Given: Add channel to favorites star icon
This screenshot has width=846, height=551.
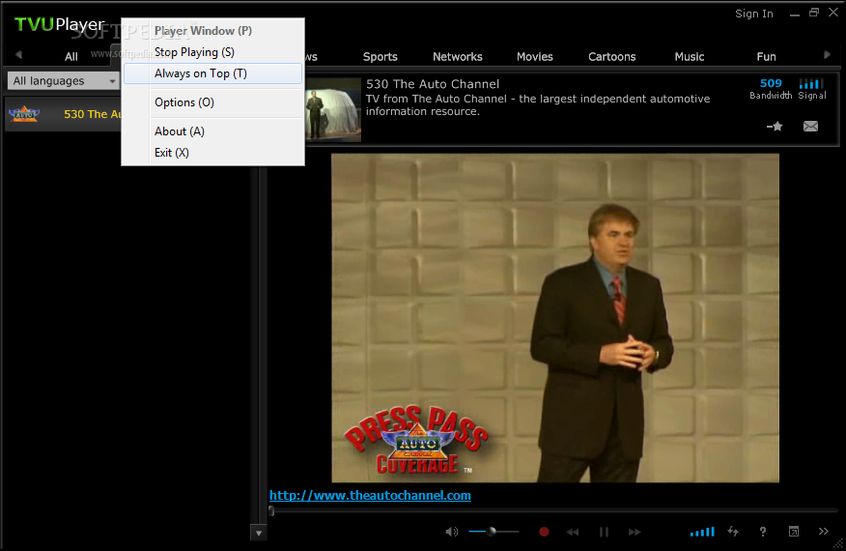Looking at the screenshot, I should 775,127.
